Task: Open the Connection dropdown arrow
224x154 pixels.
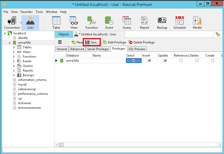Action: 21,23
